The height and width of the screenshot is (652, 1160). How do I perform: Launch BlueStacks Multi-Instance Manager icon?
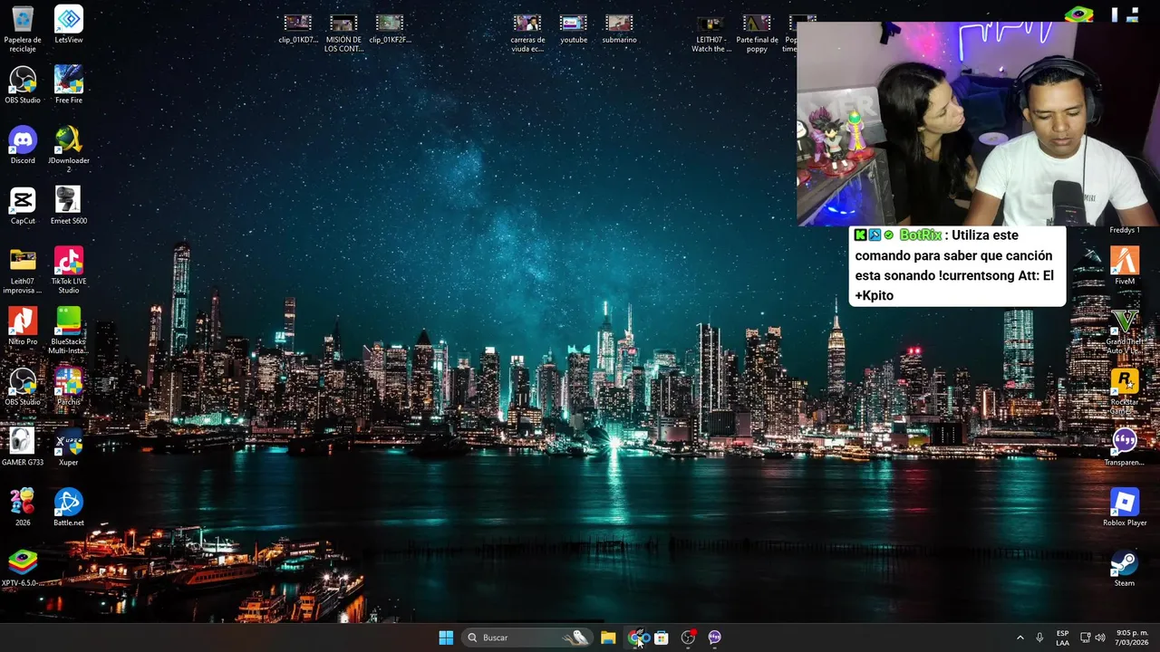69,331
